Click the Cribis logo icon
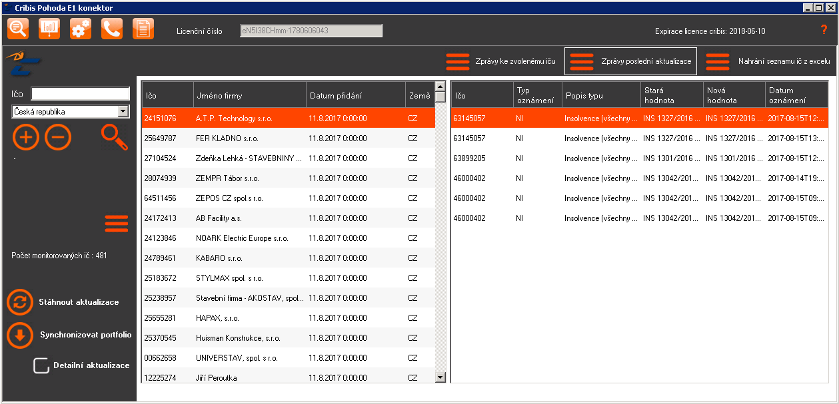The width and height of the screenshot is (839, 404). (x=24, y=62)
